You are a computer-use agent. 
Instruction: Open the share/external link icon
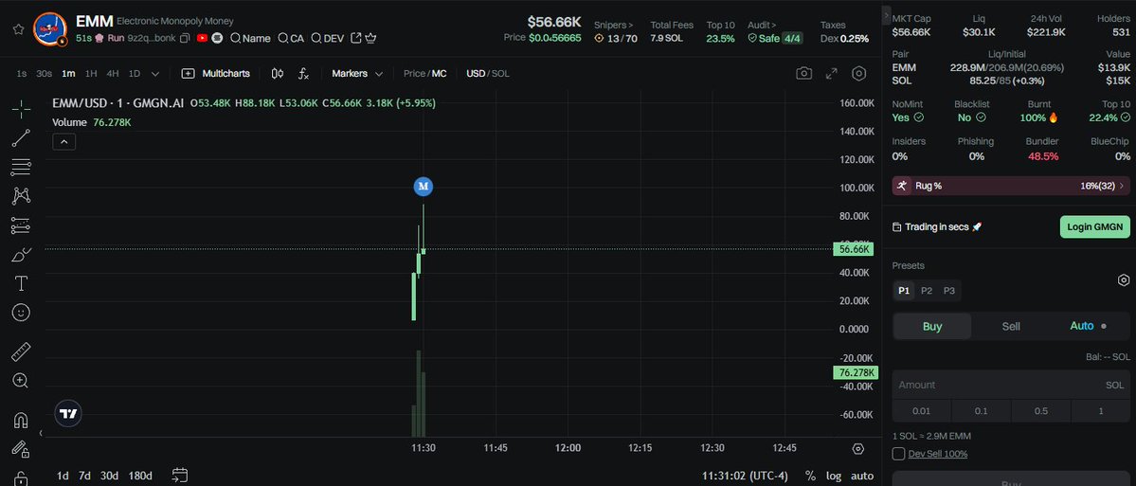355,39
